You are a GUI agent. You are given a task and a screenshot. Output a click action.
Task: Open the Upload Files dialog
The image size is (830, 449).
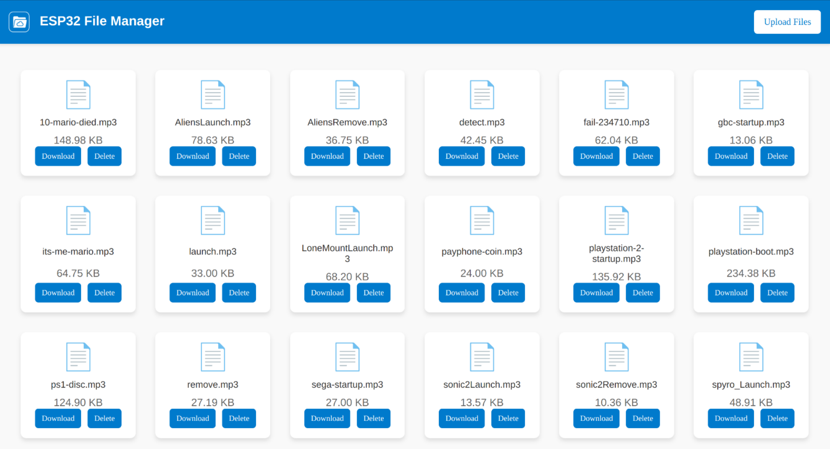pyautogui.click(x=787, y=22)
